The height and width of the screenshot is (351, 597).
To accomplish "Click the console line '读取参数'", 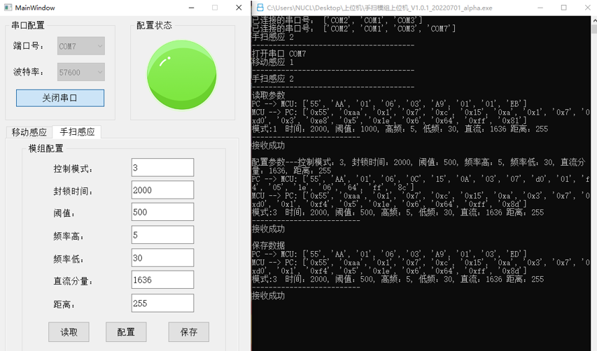I will [x=269, y=95].
